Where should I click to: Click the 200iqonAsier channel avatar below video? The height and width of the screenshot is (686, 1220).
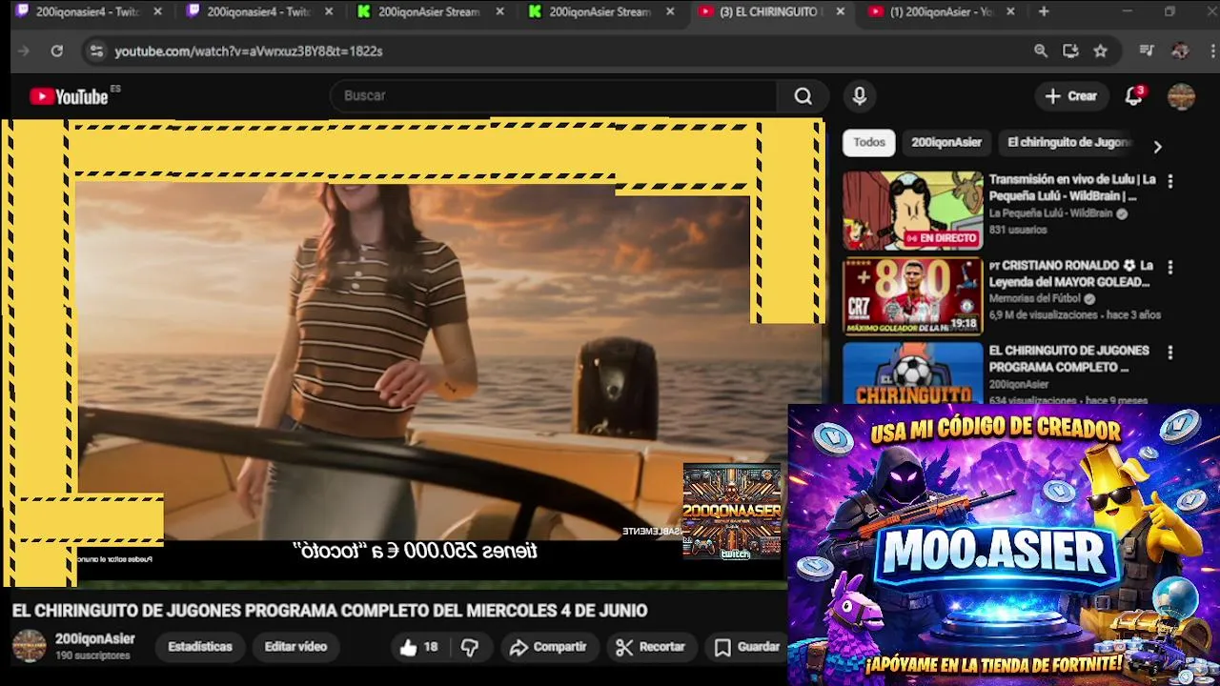pyautogui.click(x=29, y=646)
